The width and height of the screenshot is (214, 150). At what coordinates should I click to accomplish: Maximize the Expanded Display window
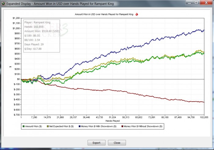pyautogui.click(x=196, y=2)
